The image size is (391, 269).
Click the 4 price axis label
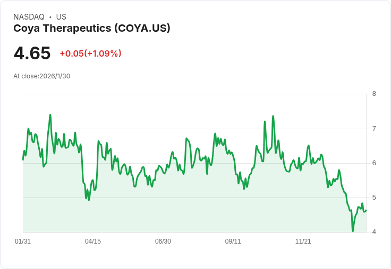pyautogui.click(x=374, y=232)
